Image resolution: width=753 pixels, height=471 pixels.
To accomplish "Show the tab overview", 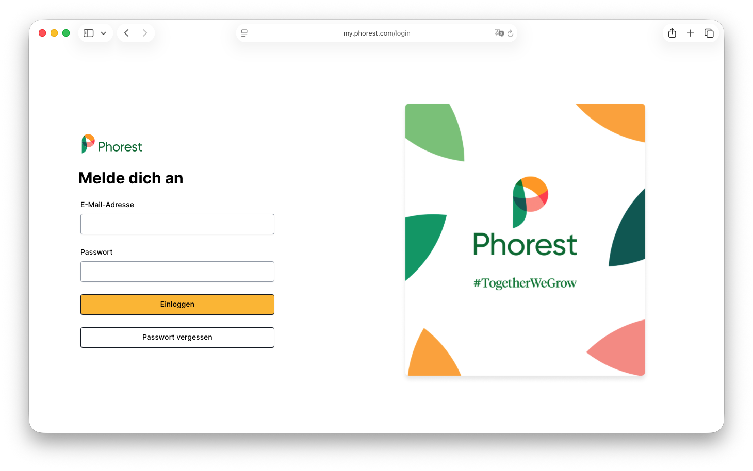I will click(709, 33).
